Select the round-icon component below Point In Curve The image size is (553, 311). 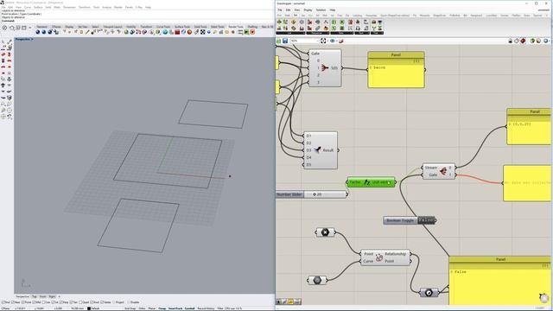(x=429, y=293)
